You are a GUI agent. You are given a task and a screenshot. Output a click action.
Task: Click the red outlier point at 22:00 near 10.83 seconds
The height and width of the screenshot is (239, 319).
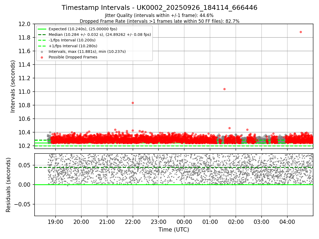[x=133, y=103]
